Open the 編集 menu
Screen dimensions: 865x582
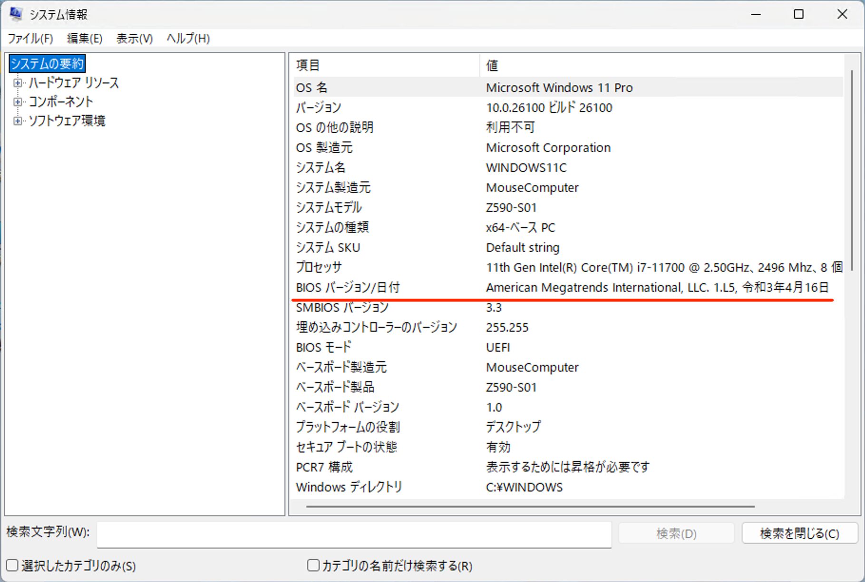tap(84, 38)
